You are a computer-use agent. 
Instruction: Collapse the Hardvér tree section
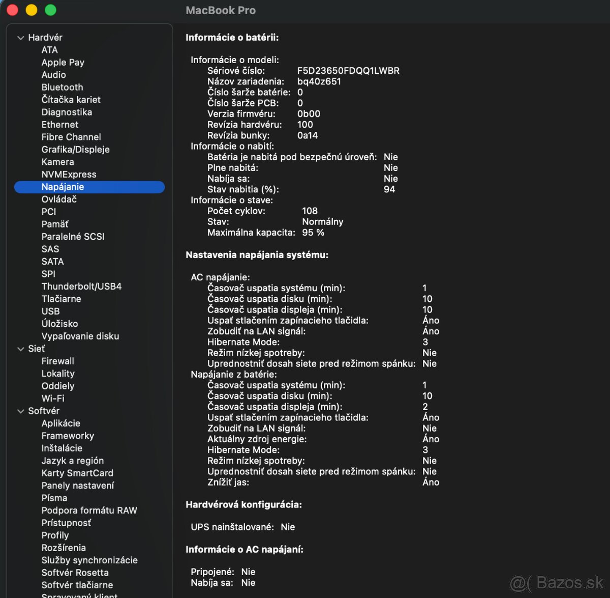click(21, 37)
